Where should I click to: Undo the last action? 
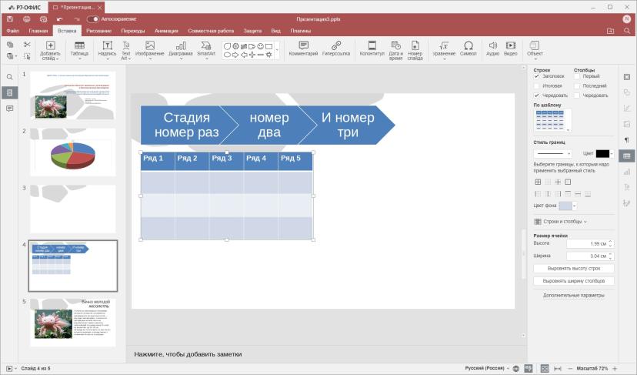coord(60,19)
